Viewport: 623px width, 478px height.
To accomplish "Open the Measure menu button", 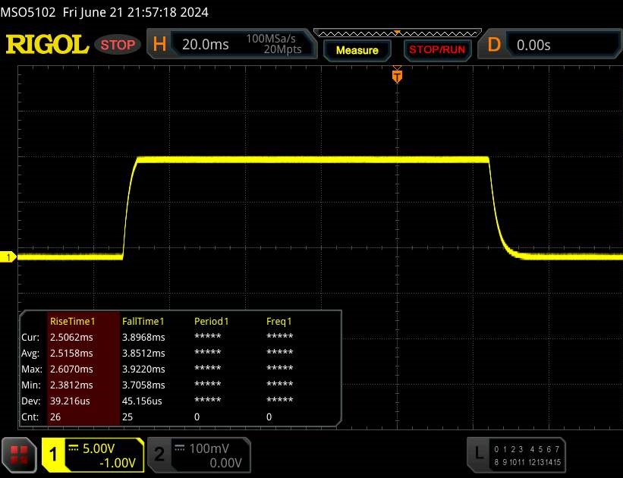I will (357, 51).
